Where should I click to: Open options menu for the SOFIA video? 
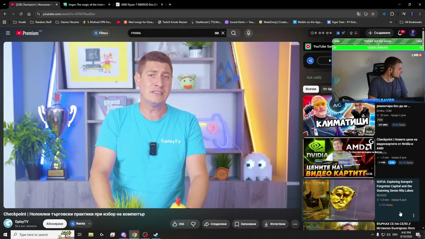pos(414,215)
